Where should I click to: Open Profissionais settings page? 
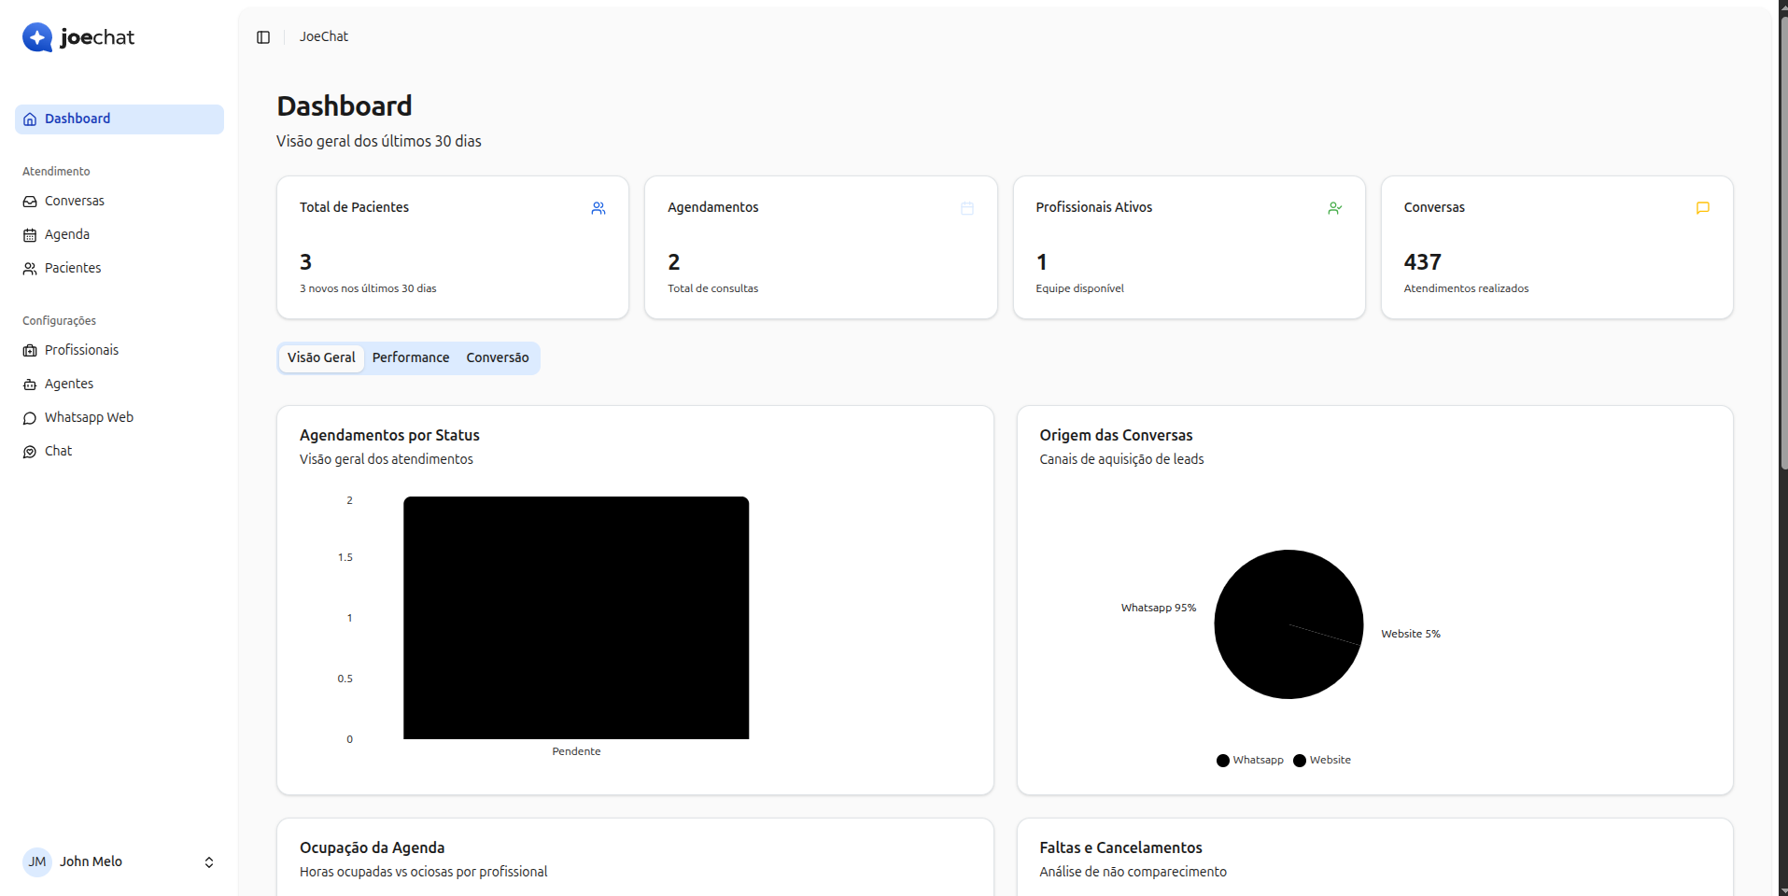(81, 350)
